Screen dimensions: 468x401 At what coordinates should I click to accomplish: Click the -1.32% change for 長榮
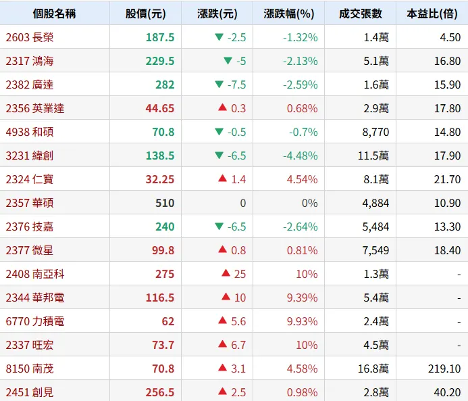[301, 37]
